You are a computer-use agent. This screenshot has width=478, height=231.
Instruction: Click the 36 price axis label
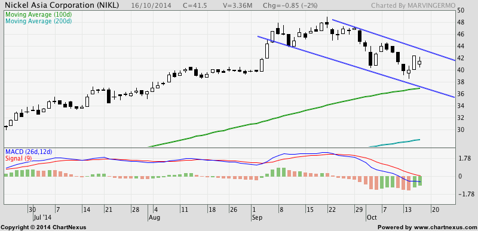pos(461,94)
